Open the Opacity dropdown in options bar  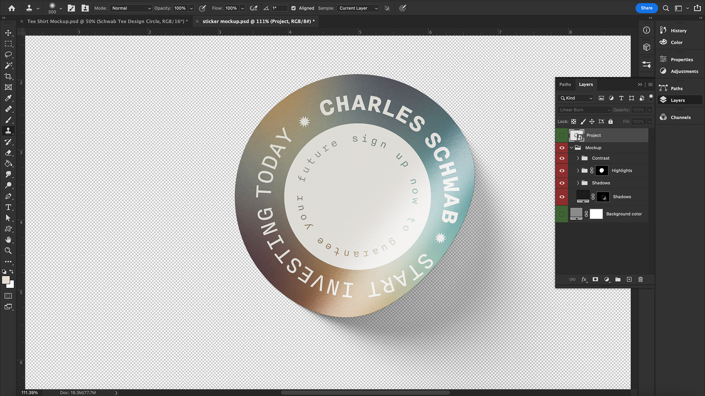point(191,8)
